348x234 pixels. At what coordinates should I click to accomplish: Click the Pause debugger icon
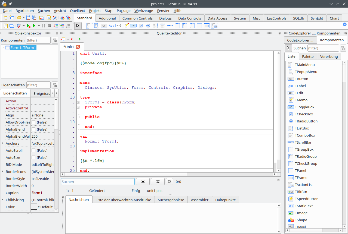[x=44, y=26]
